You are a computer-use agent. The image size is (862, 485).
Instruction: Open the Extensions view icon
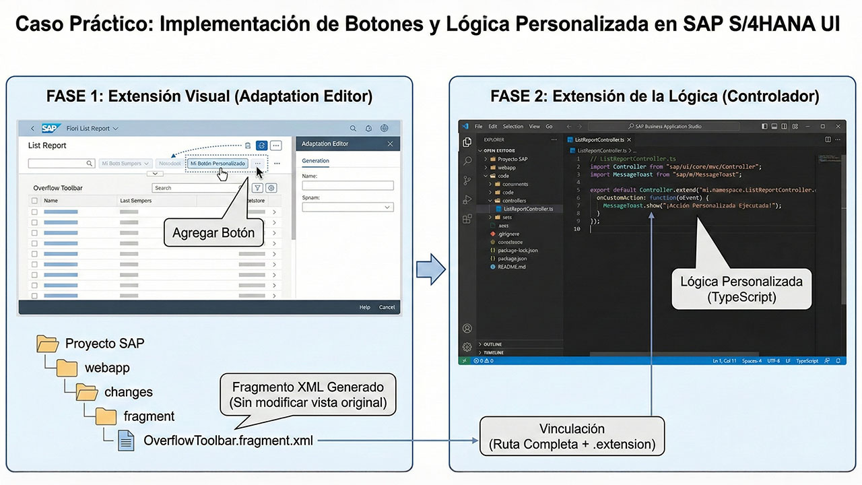(x=467, y=219)
